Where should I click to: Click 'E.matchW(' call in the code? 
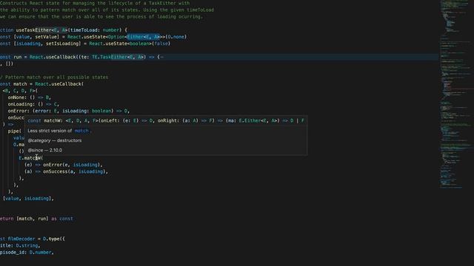point(31,158)
